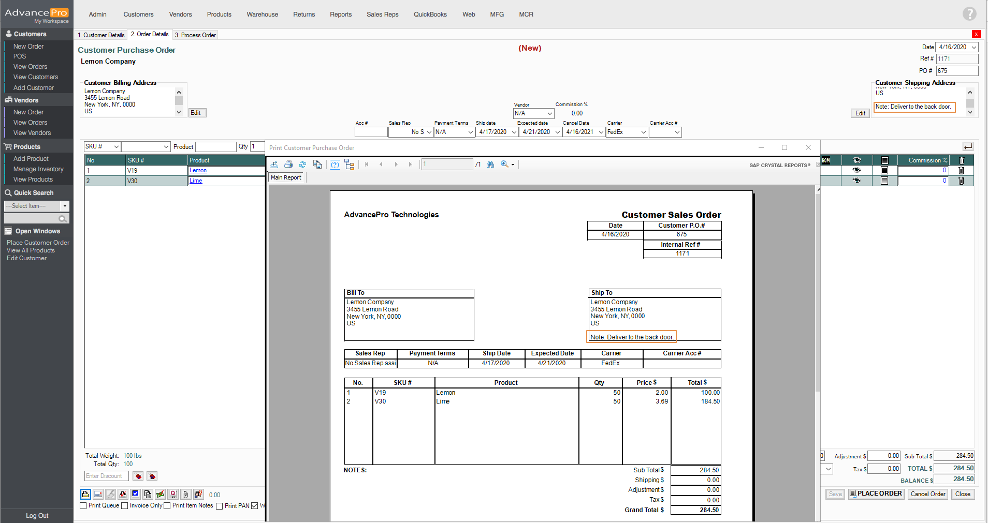This screenshot has height=523, width=988.
Task: Delete the Lime row with trash icon
Action: 961,181
